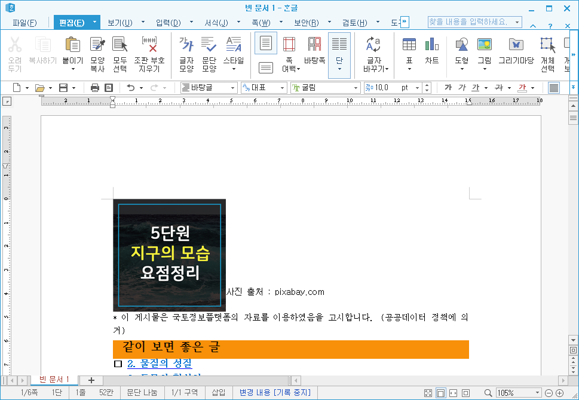The width and height of the screenshot is (579, 400).
Task: Click the Print Preview icon
Action: pyautogui.click(x=109, y=88)
